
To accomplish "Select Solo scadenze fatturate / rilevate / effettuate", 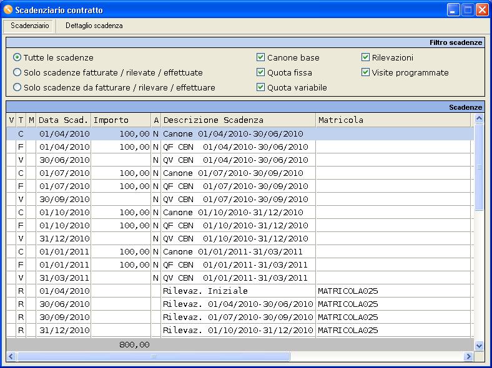I will pyautogui.click(x=17, y=72).
